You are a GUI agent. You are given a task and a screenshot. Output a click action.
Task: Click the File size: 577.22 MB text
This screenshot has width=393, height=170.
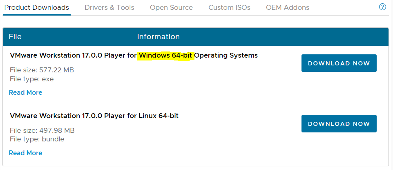tap(42, 70)
